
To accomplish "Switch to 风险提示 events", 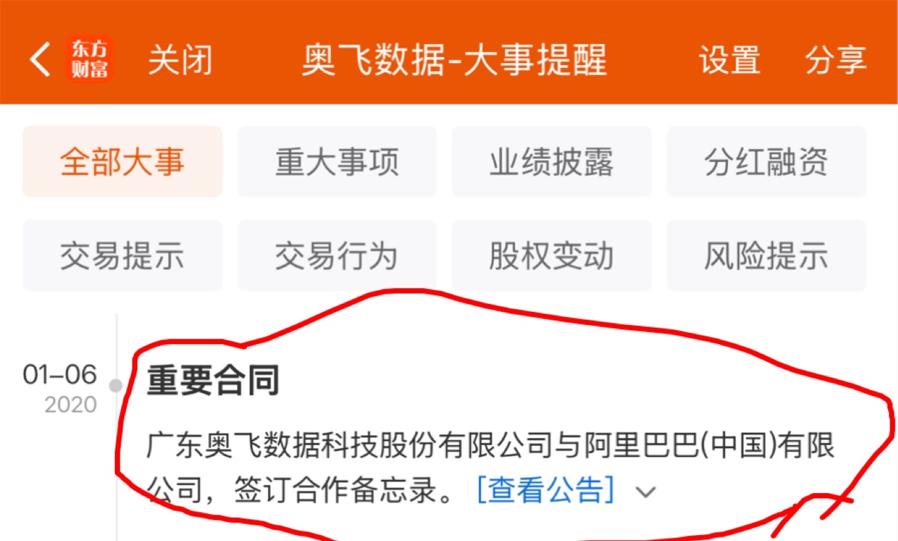I will click(767, 255).
